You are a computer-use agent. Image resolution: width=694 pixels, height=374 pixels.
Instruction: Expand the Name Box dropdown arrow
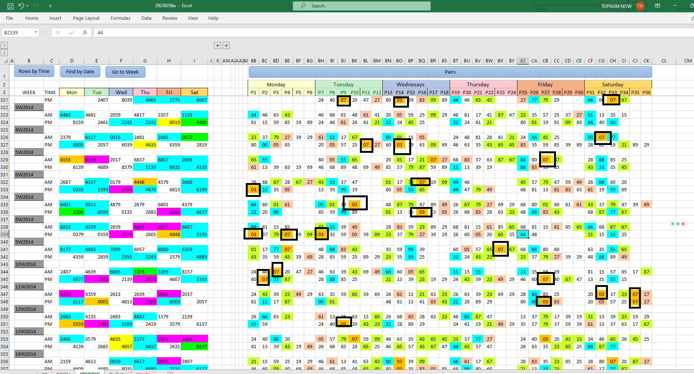[x=36, y=33]
